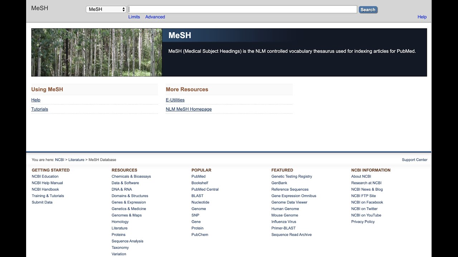
Task: Focus the MeSH search text field
Action: (x=243, y=9)
